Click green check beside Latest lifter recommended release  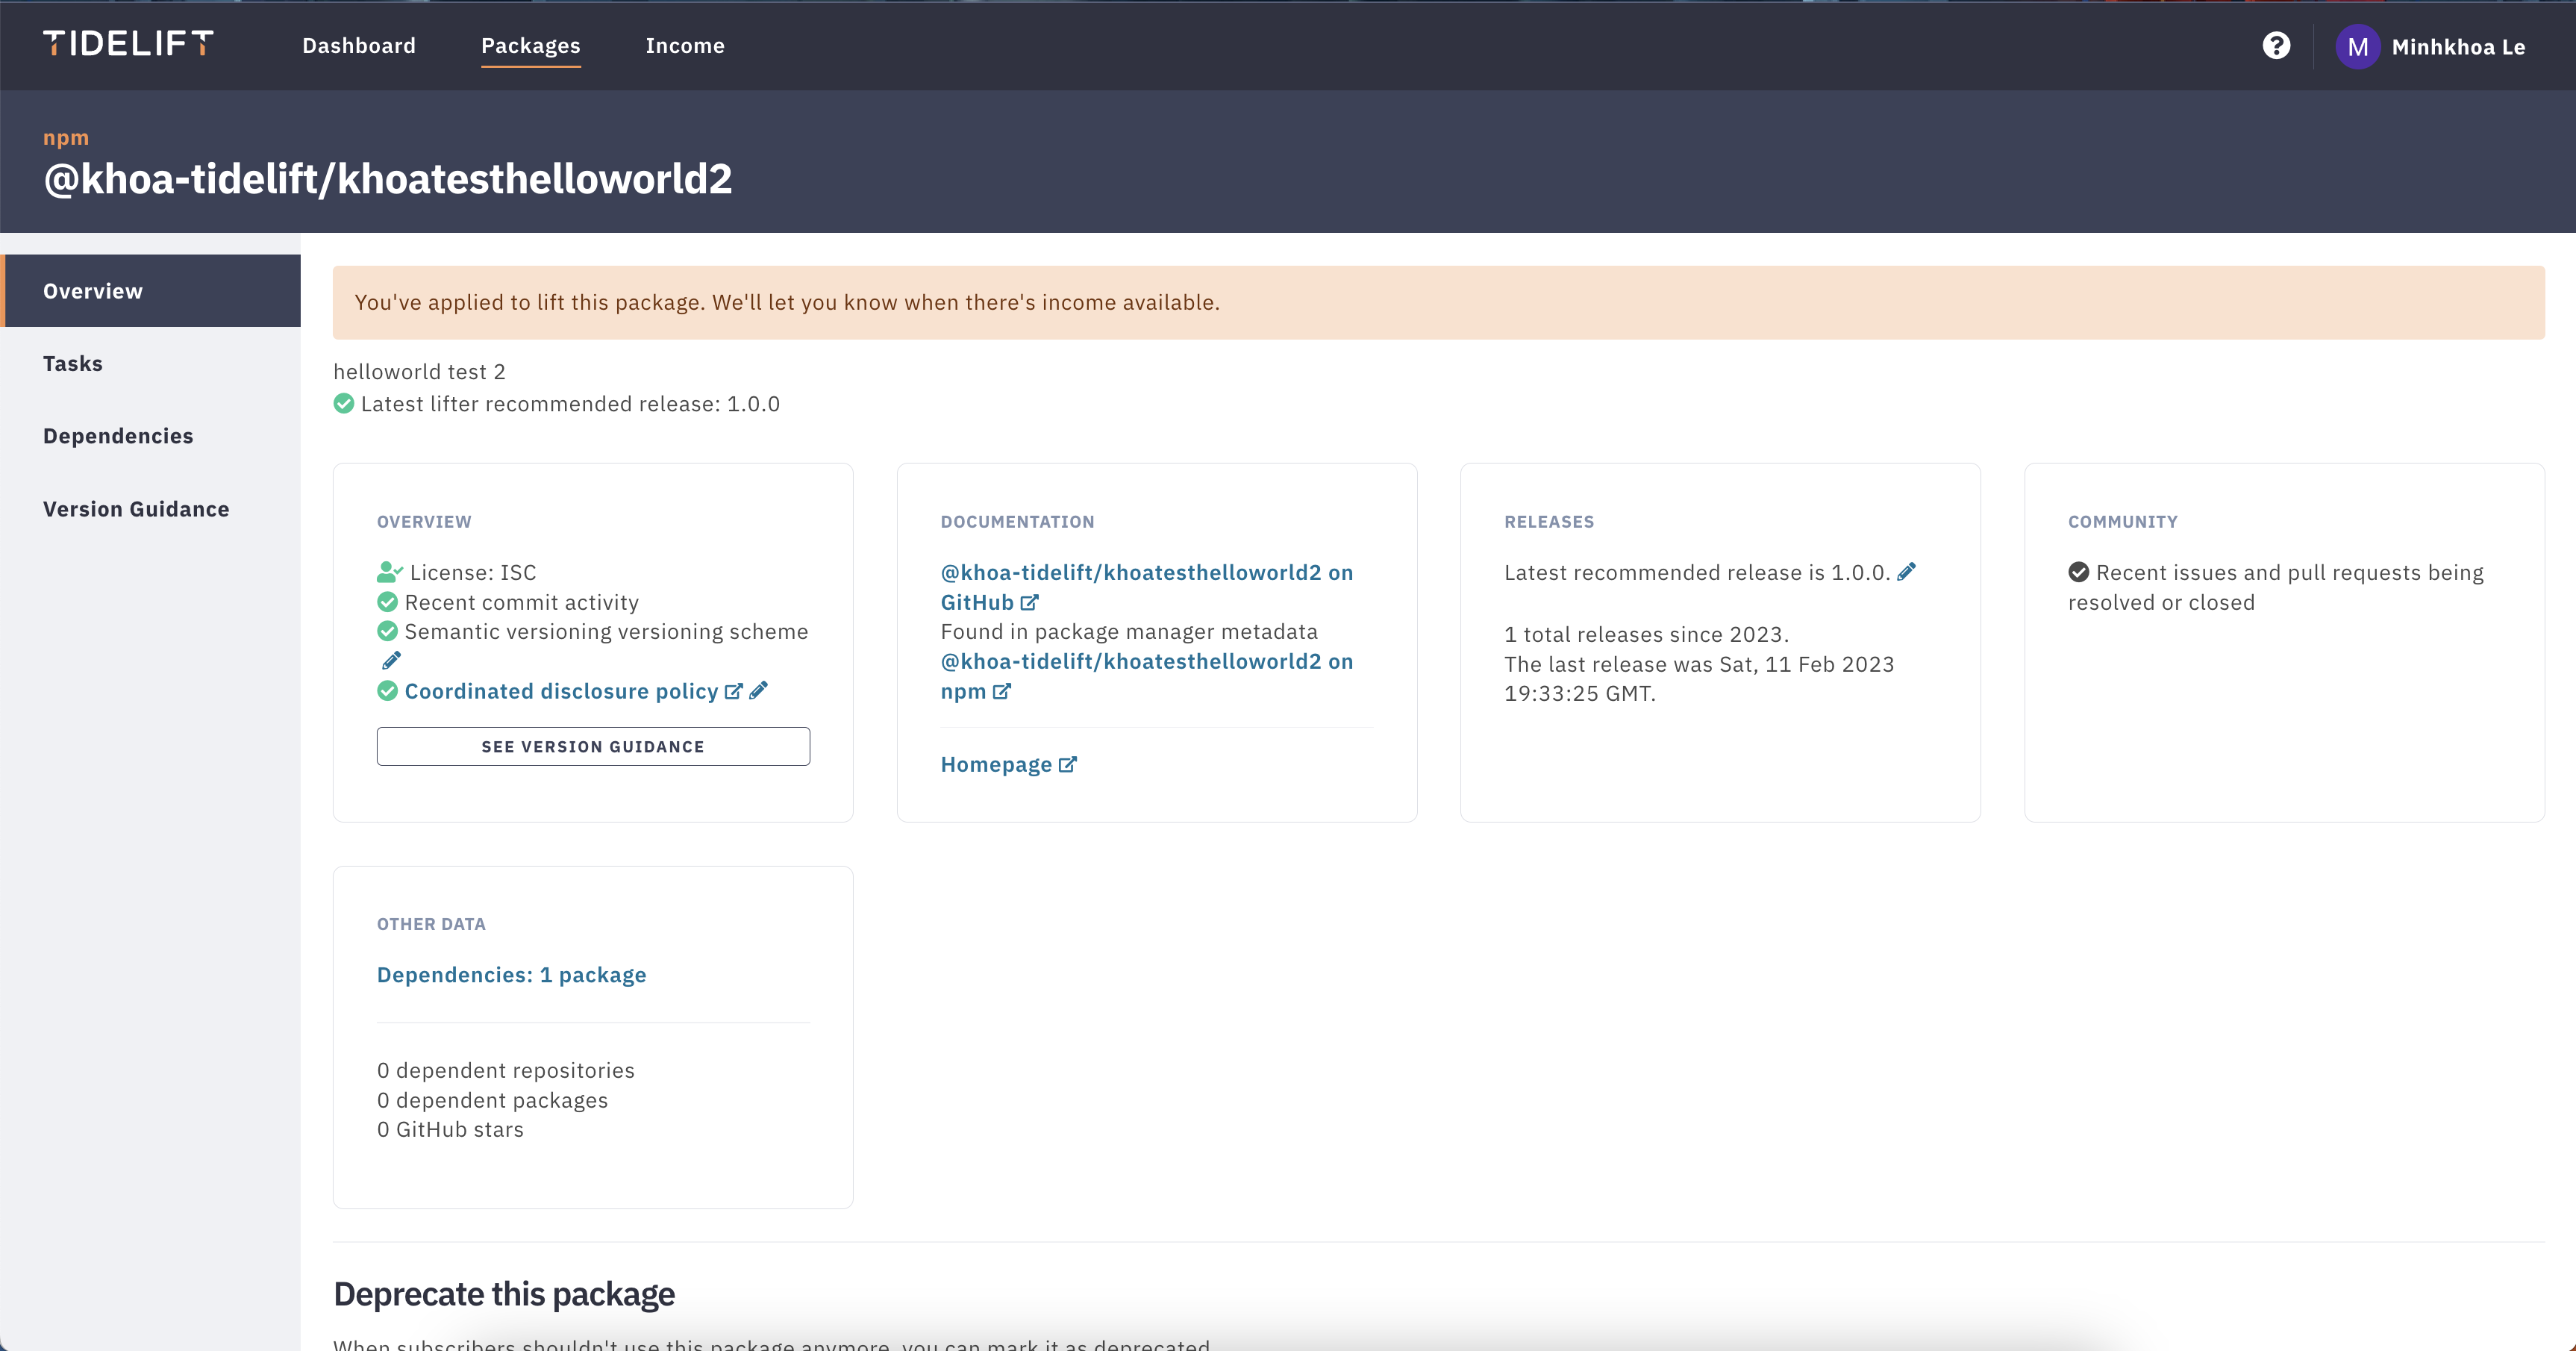343,404
